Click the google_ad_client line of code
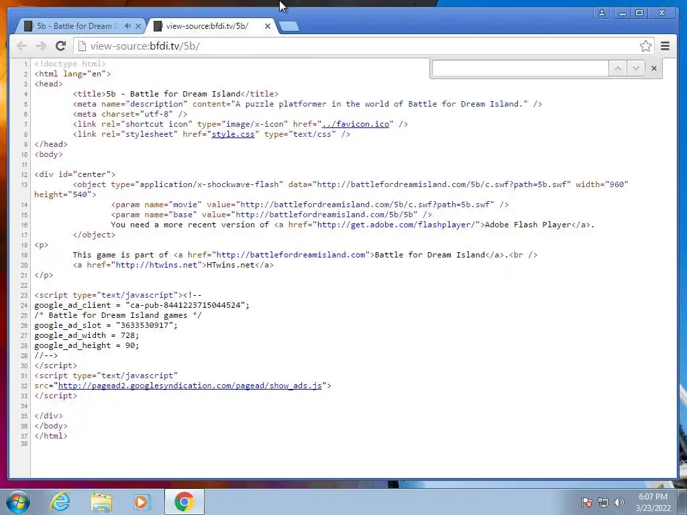The width and height of the screenshot is (687, 515). pos(142,305)
